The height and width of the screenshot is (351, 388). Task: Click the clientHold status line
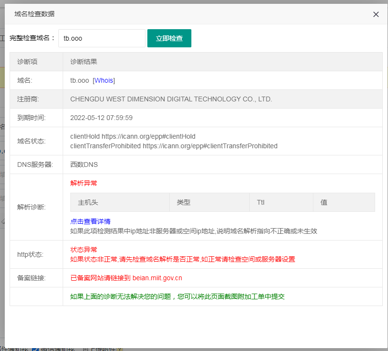coord(133,136)
